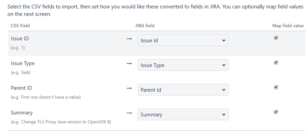Select the Issue ID CSV field label
The width and height of the screenshot is (306, 131).
20,39
